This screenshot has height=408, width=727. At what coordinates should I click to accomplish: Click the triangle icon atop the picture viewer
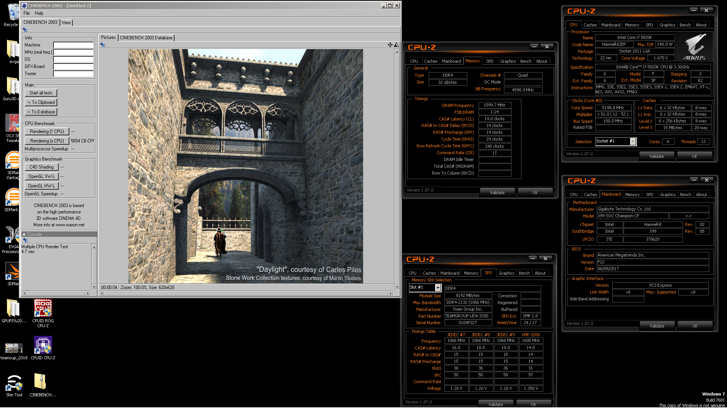coord(396,45)
